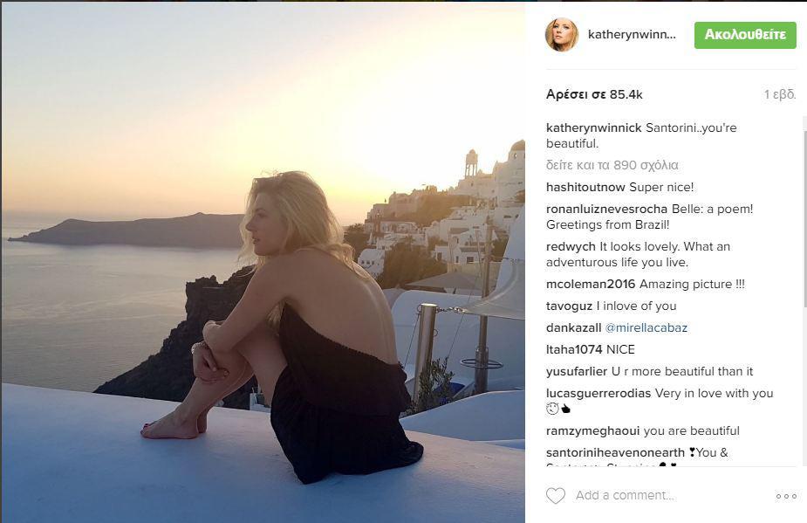Open the Αρέσει σε 85.4k likes list

[x=594, y=95]
